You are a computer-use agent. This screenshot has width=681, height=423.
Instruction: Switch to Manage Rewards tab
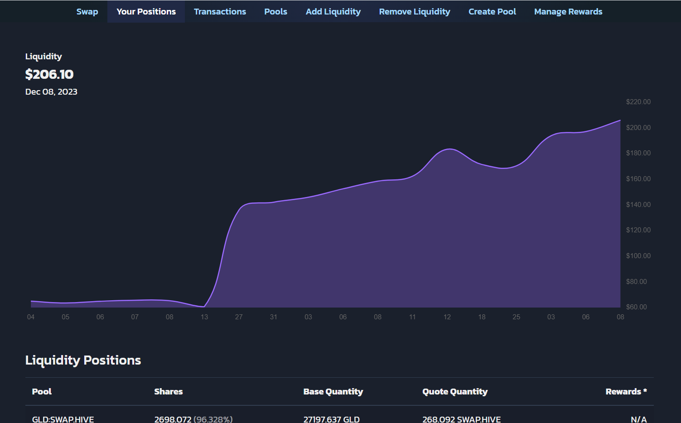click(568, 12)
